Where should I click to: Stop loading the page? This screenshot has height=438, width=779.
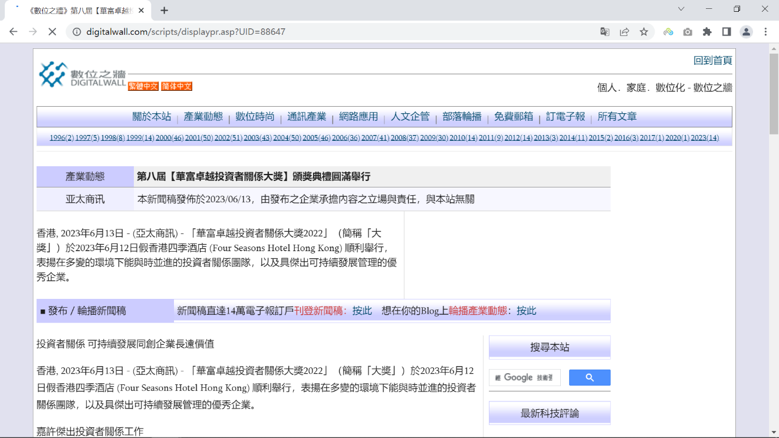(52, 32)
